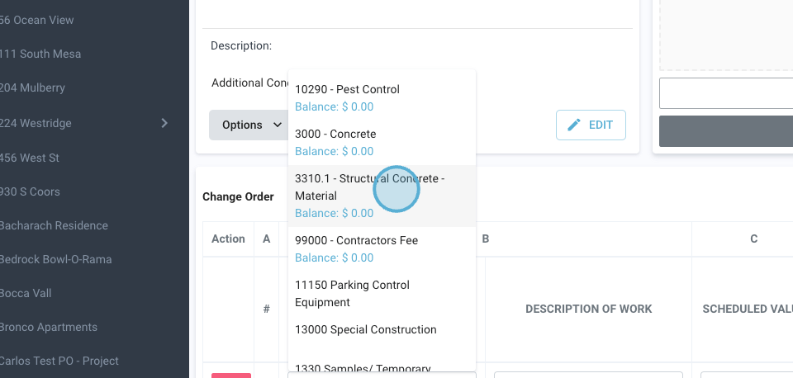Viewport: 793px width, 378px height.
Task: Pick 99000 - Contractors Fee option
Action: pyautogui.click(x=356, y=240)
